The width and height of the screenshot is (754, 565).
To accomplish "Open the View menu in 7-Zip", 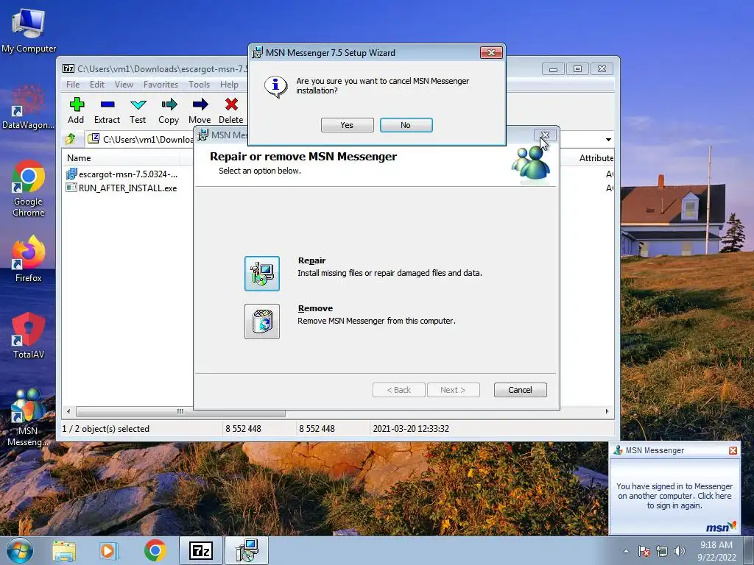I will coord(124,85).
